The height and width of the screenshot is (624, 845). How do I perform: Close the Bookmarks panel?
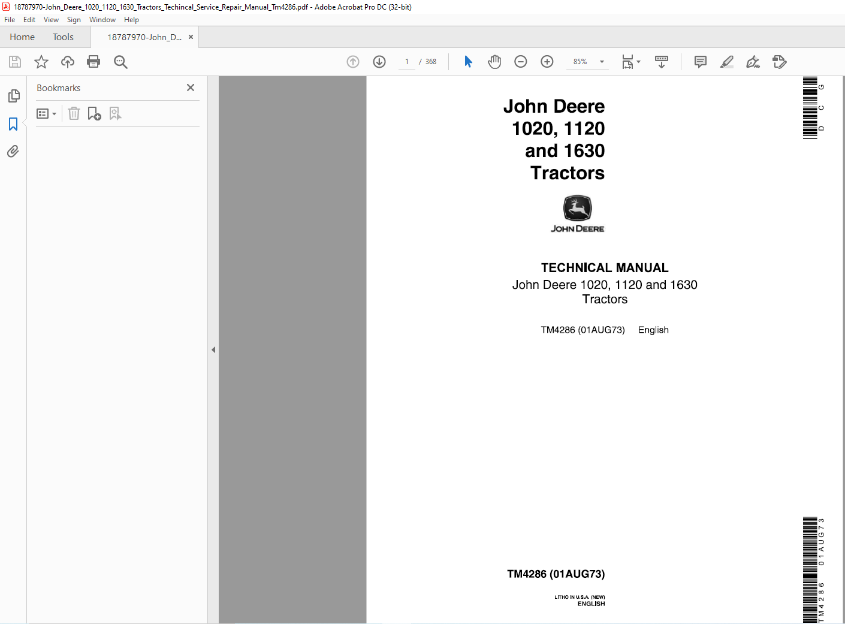tap(191, 88)
